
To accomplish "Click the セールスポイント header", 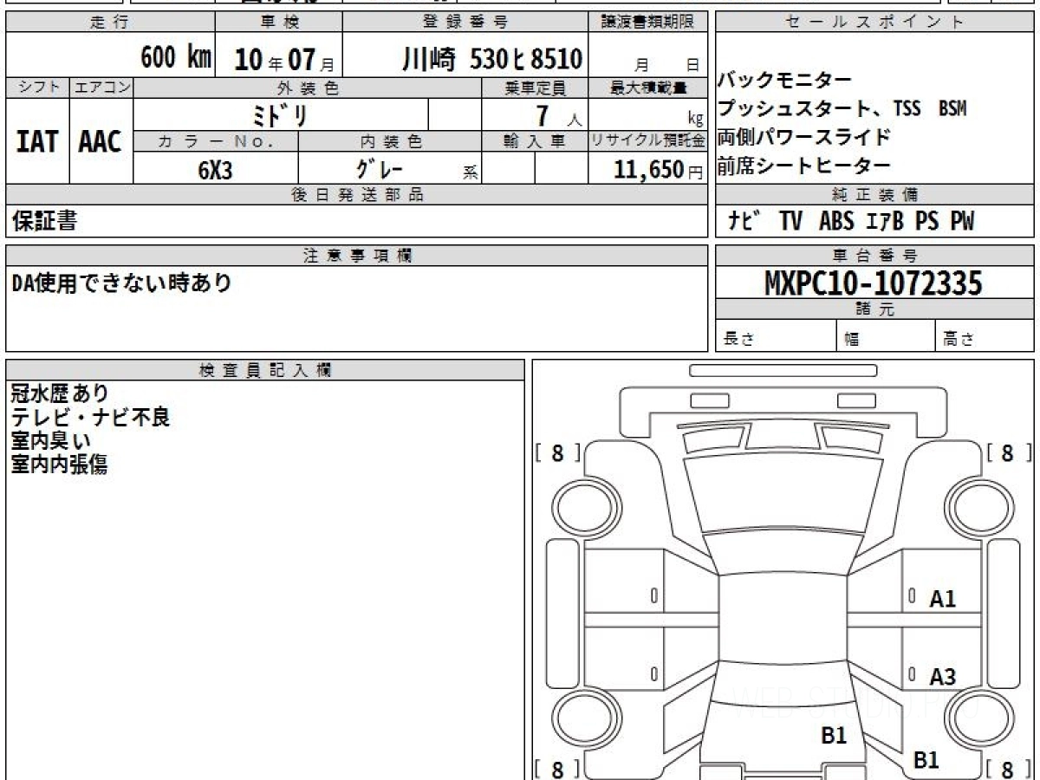I will [x=875, y=23].
